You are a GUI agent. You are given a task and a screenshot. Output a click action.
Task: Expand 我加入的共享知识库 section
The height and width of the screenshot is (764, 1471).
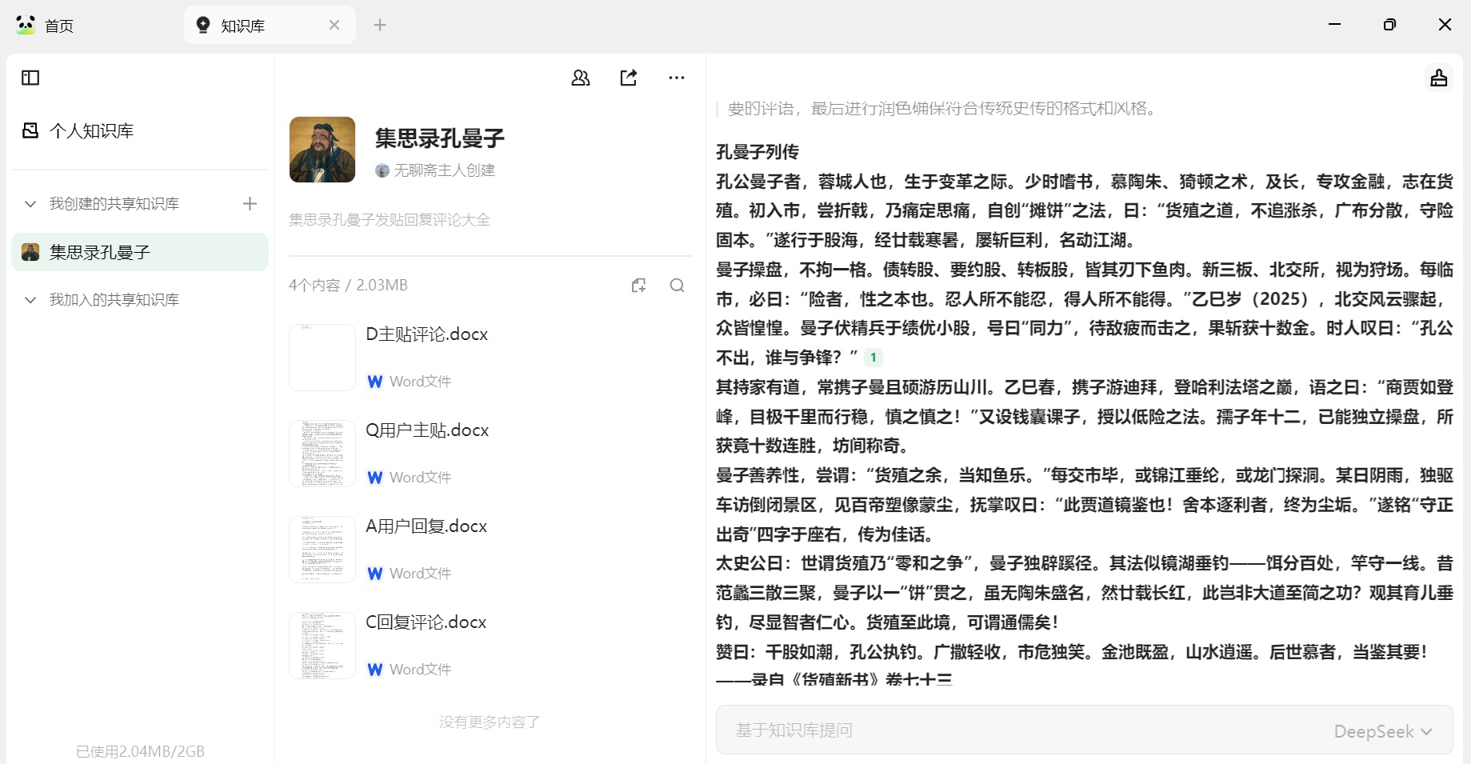click(30, 300)
